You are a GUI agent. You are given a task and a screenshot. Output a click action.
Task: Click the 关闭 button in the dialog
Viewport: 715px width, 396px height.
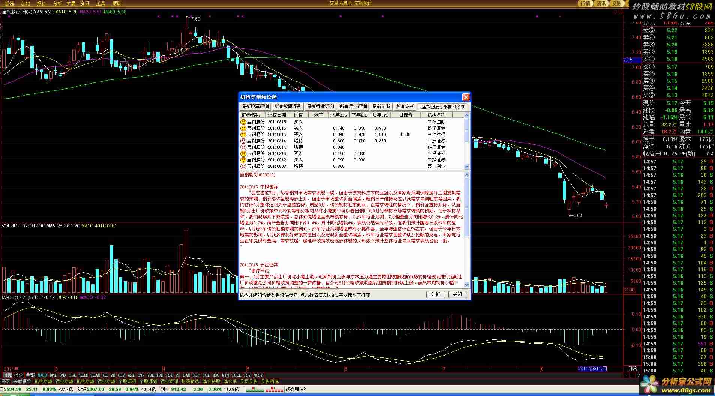tap(458, 295)
